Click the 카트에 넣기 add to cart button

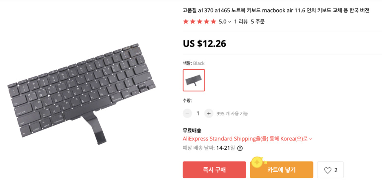click(x=281, y=170)
